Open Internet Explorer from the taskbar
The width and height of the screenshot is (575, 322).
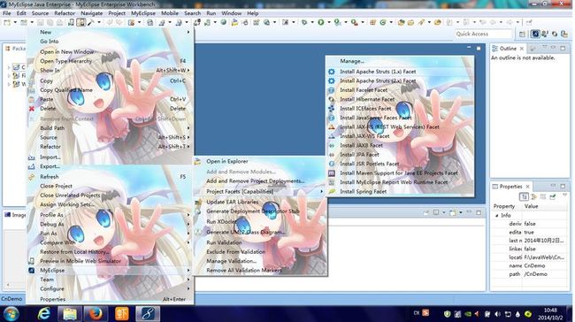tap(44, 314)
